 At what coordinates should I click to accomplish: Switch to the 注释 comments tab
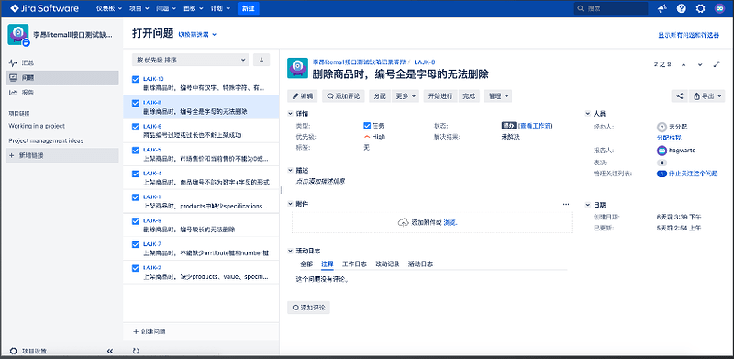pyautogui.click(x=328, y=264)
